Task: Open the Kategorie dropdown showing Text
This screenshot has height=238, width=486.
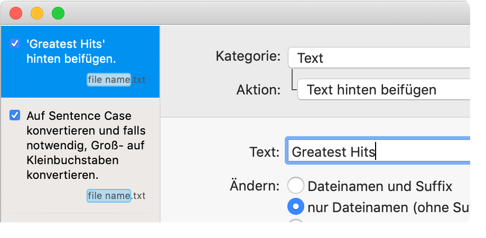Action: coord(387,58)
